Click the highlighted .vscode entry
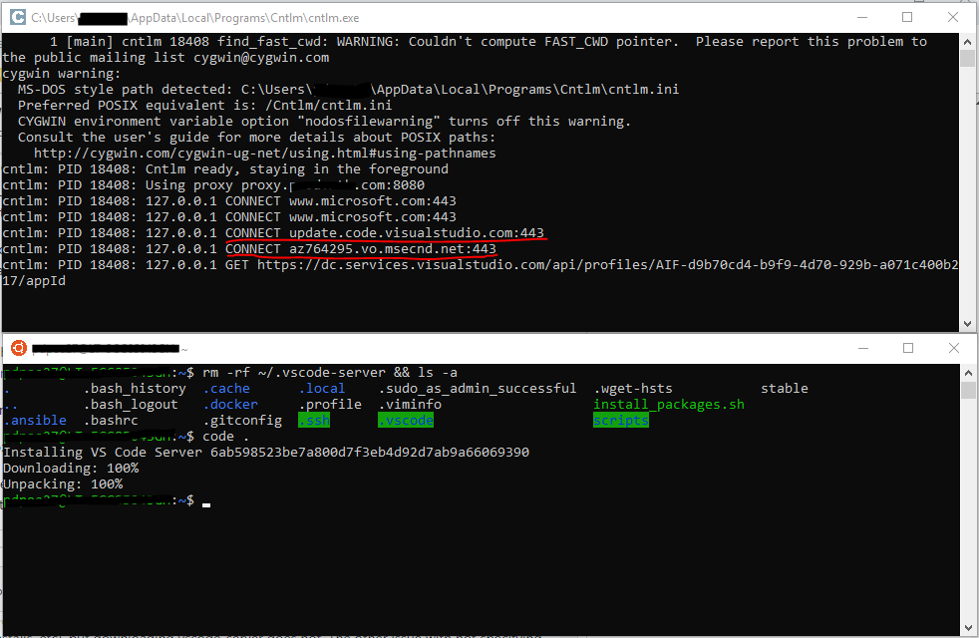This screenshot has height=638, width=979. [406, 420]
